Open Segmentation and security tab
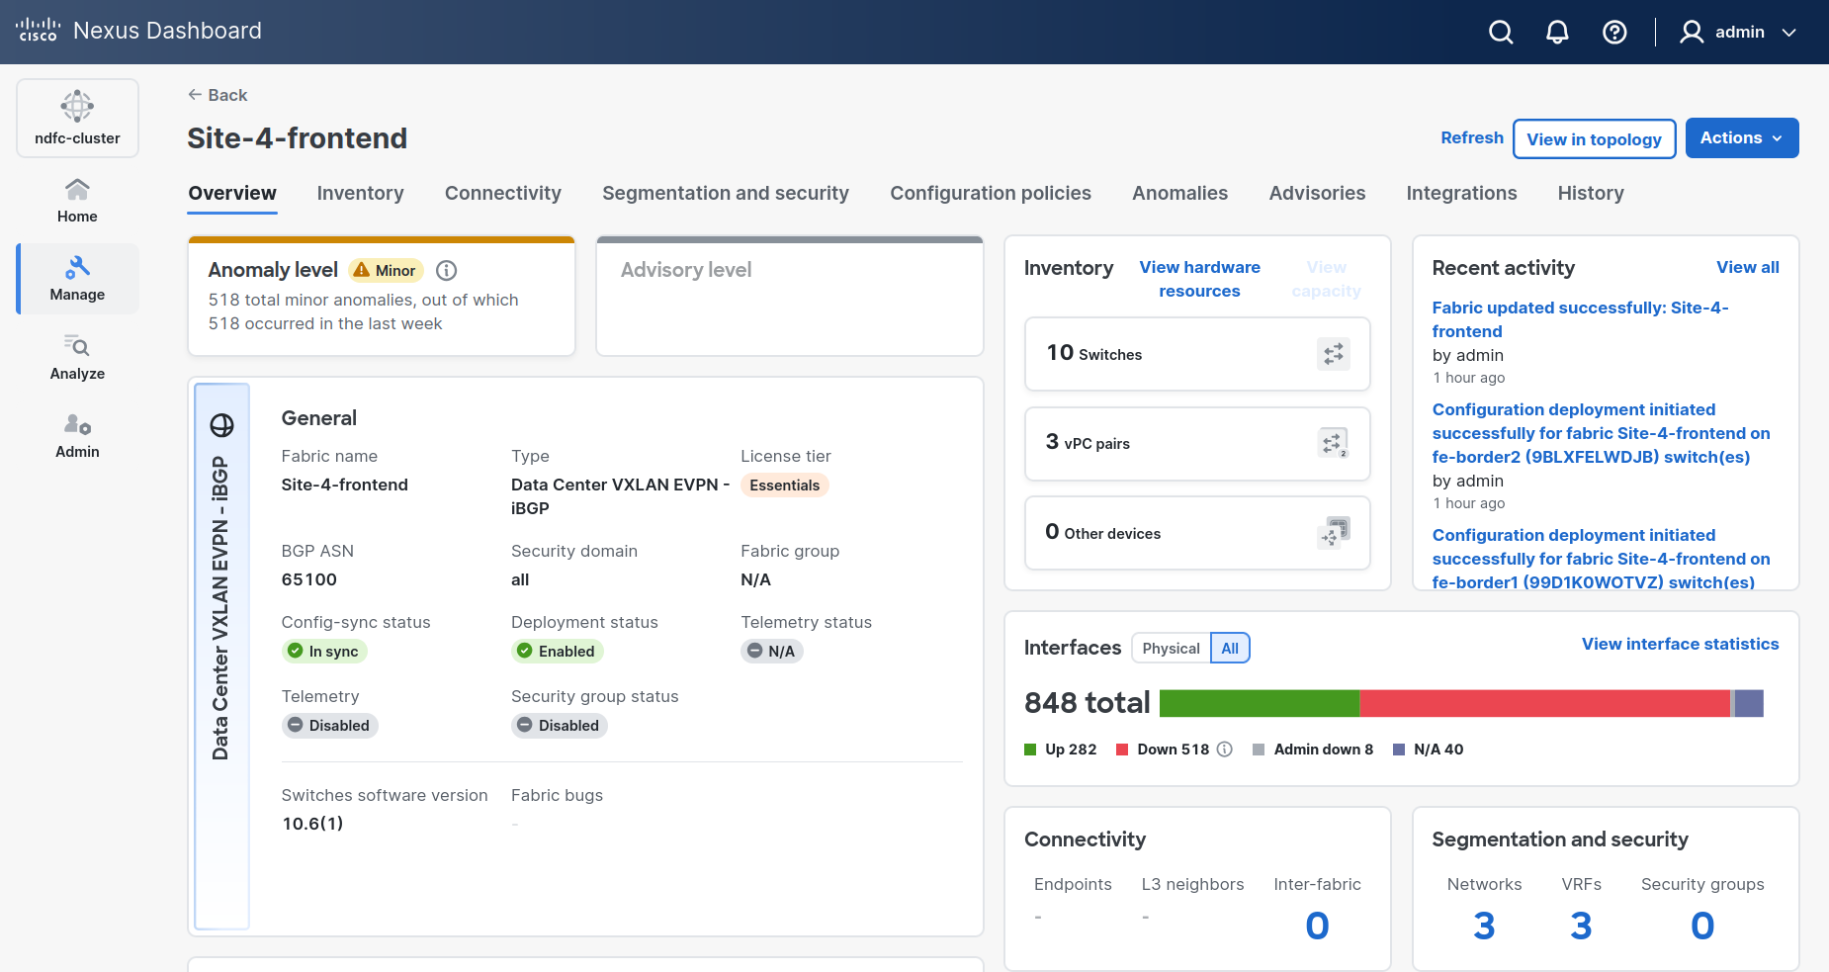The height and width of the screenshot is (972, 1829). (x=726, y=193)
